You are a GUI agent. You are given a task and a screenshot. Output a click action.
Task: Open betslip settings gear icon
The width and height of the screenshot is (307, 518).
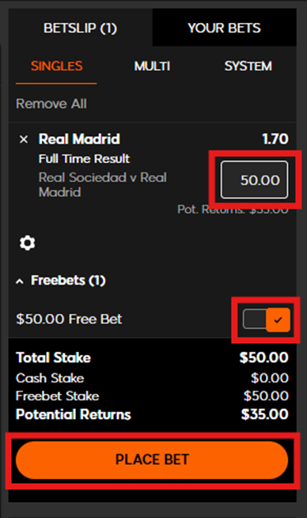point(28,243)
